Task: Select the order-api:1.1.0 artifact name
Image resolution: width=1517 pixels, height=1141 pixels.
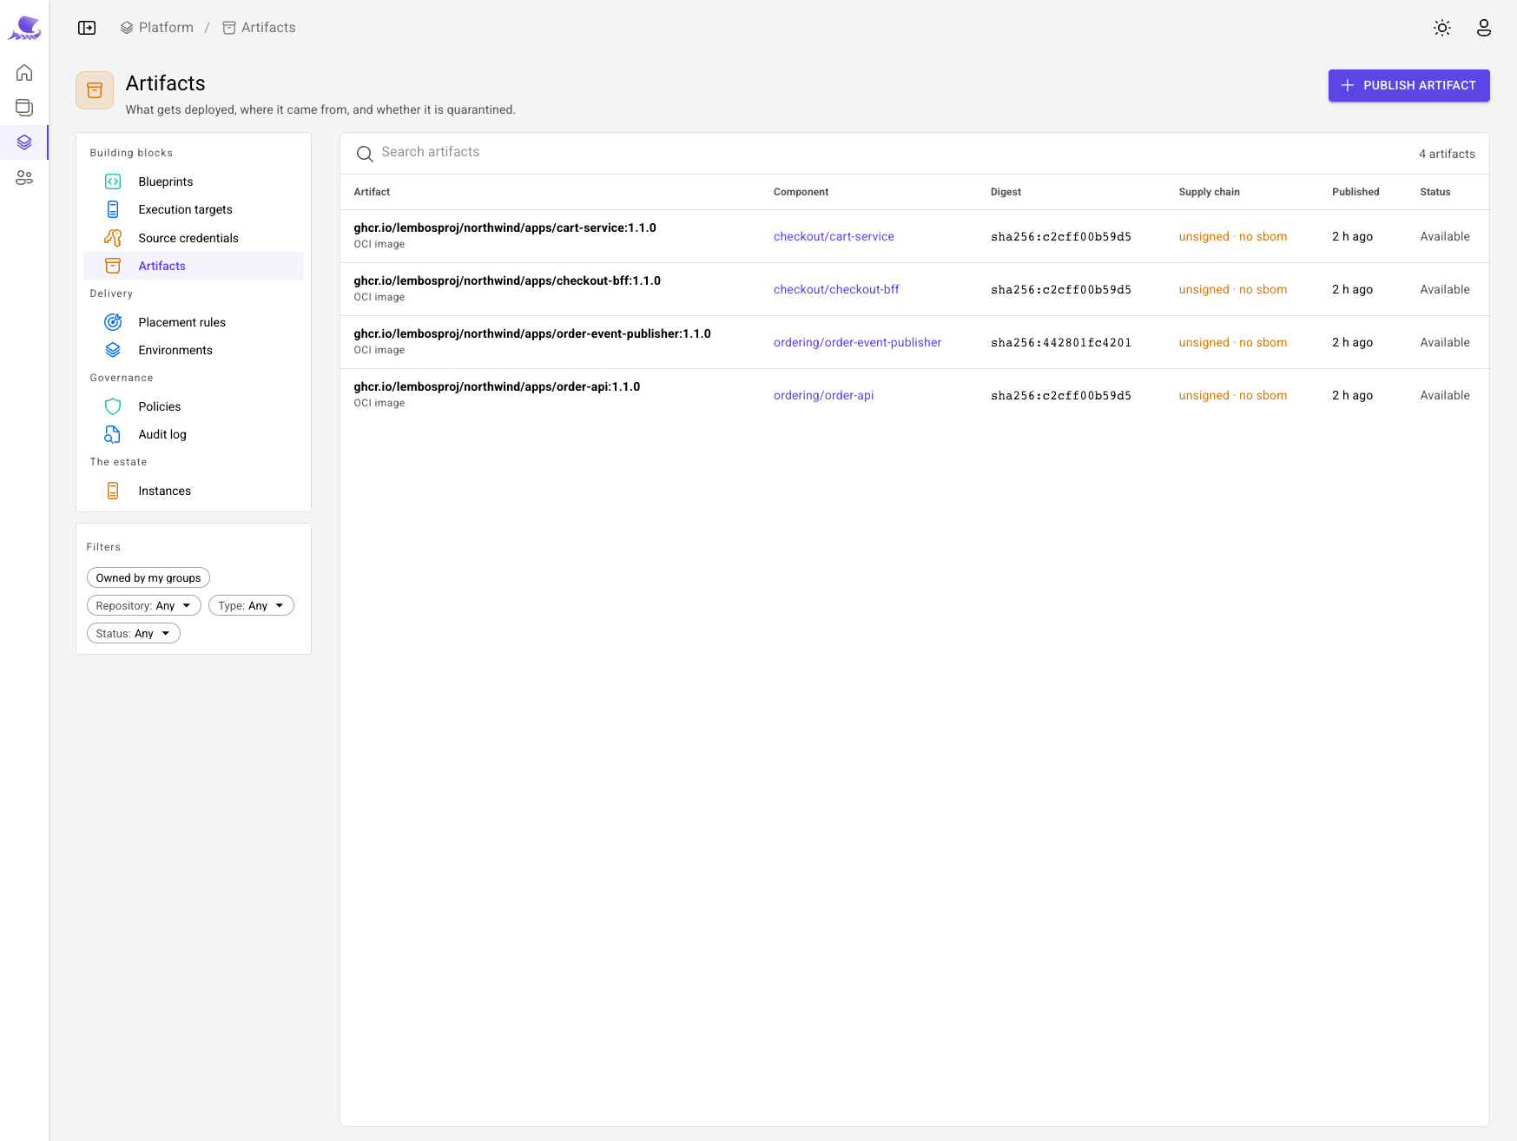Action: pos(497,386)
